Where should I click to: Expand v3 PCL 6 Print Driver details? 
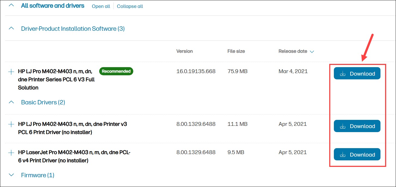click(x=11, y=124)
